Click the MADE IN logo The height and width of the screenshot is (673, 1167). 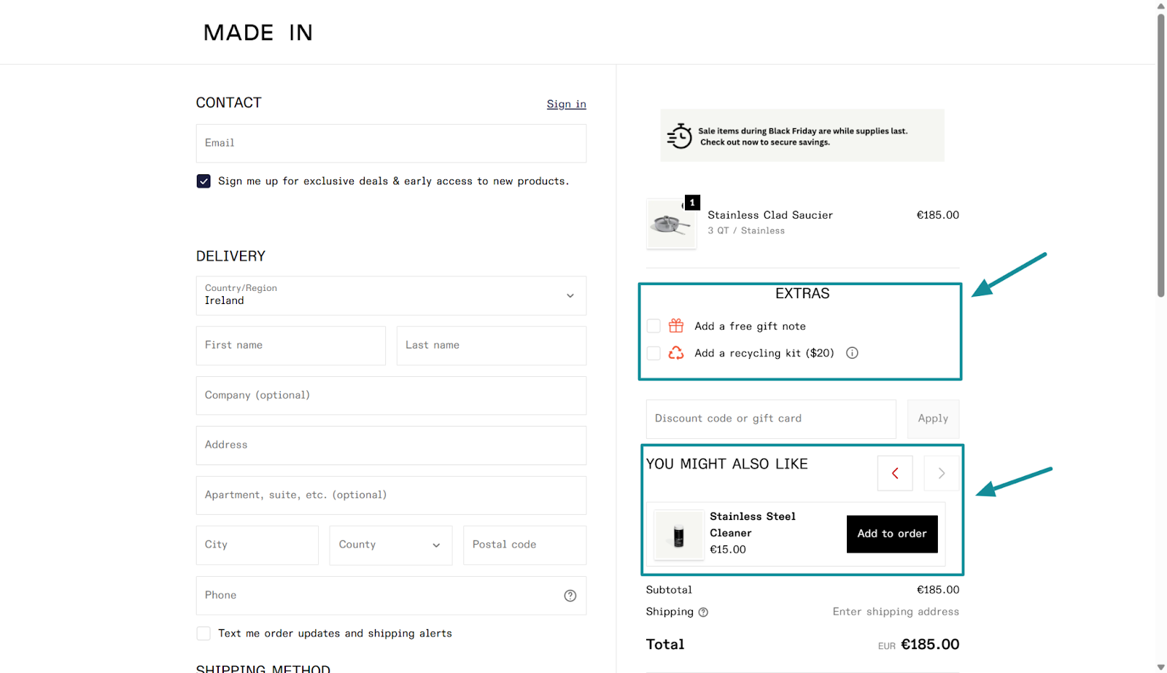(x=257, y=33)
